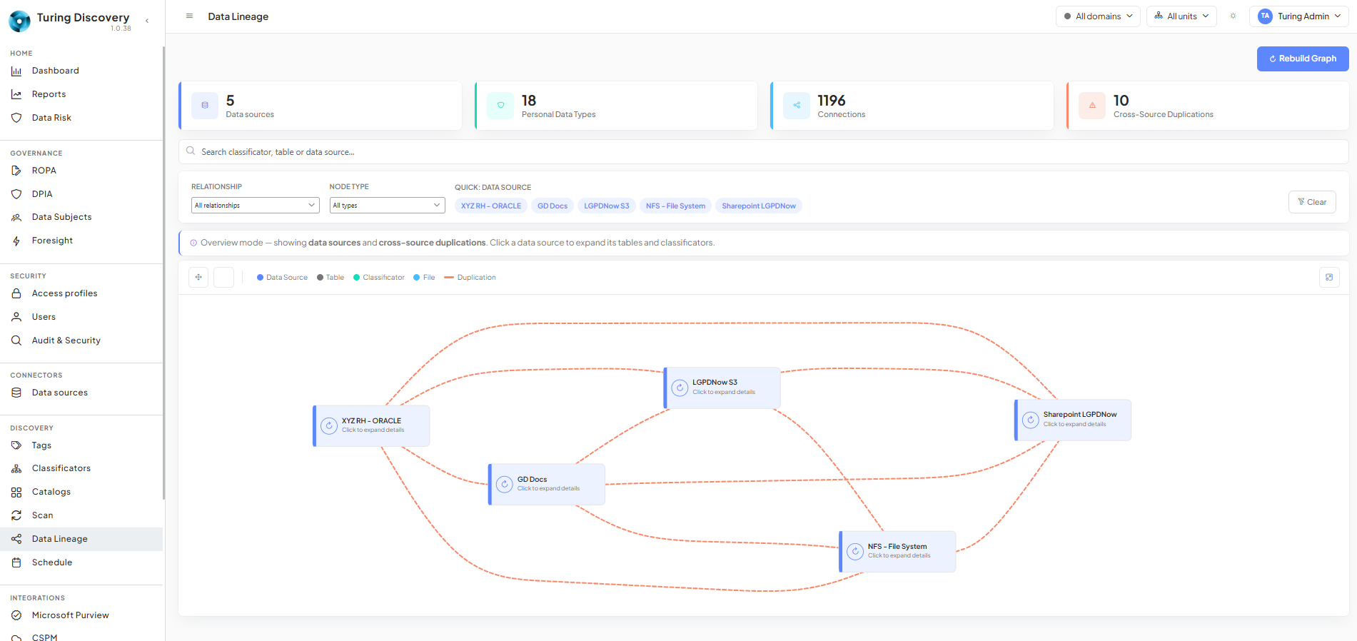Click the Scan refresh icon
The width and height of the screenshot is (1357, 641).
tap(16, 515)
